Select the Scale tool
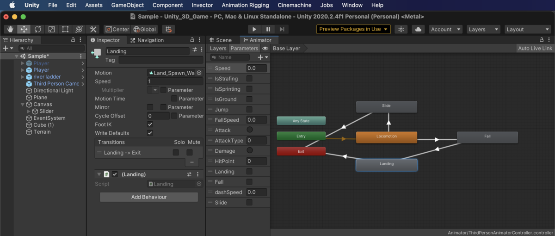This screenshot has height=236, width=555. coord(51,29)
